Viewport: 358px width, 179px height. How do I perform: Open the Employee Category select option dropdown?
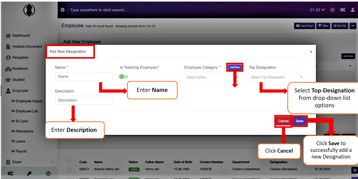click(x=213, y=77)
